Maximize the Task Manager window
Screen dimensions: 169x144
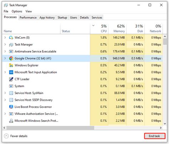tap(150, 5)
